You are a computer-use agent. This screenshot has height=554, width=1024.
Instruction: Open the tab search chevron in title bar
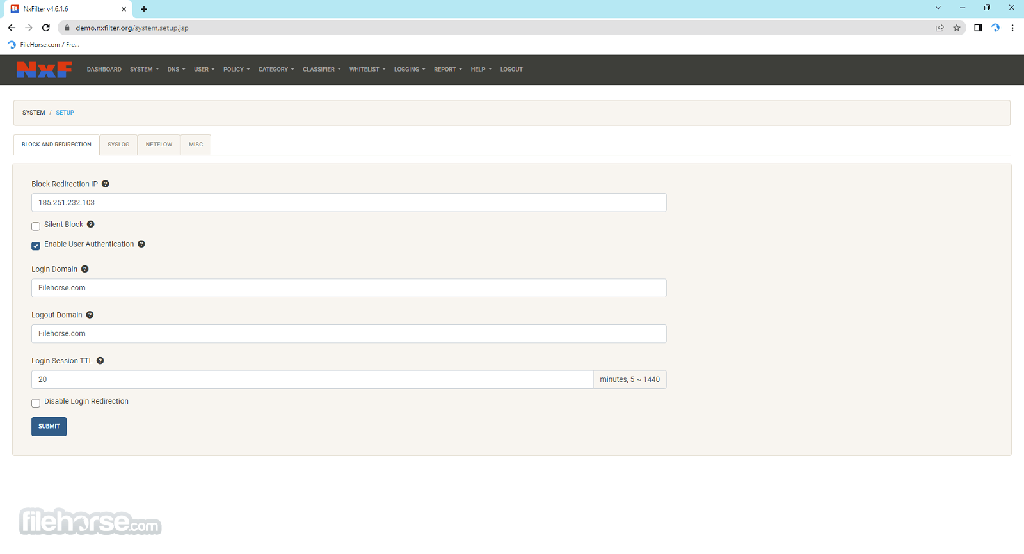coord(938,8)
